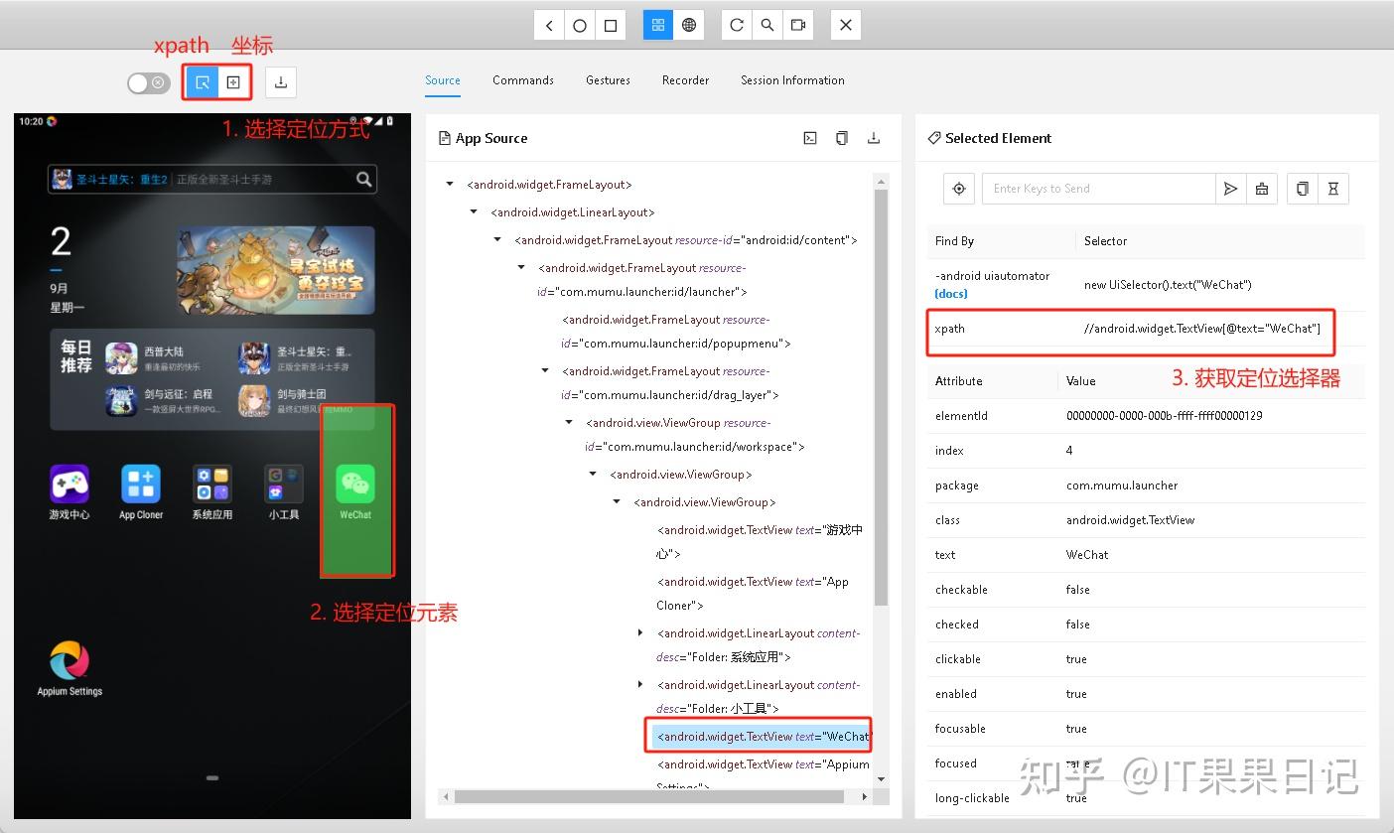The image size is (1394, 833).
Task: Copy the XML source to clipboard
Action: (x=841, y=138)
